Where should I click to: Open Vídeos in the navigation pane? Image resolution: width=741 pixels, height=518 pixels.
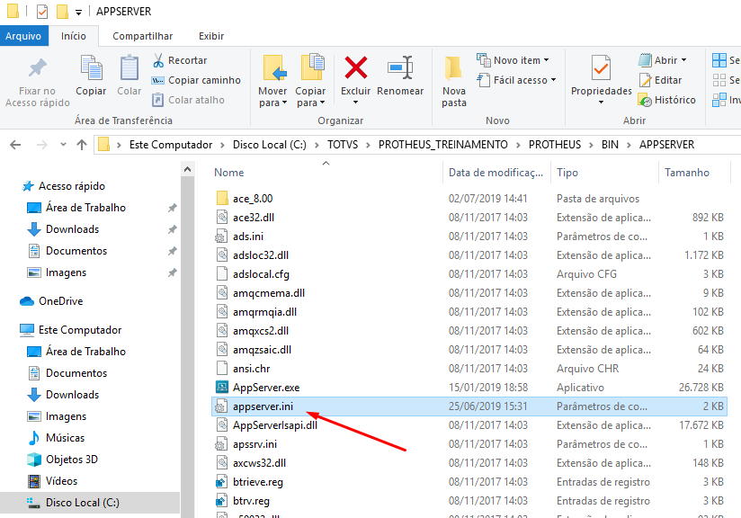coord(61,481)
